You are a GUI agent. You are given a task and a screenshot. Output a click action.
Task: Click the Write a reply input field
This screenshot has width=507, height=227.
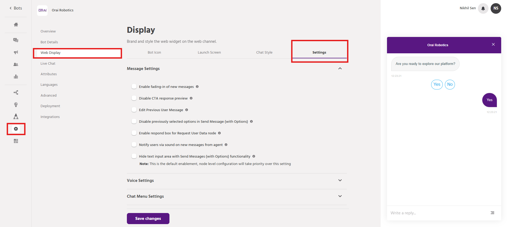pos(436,213)
